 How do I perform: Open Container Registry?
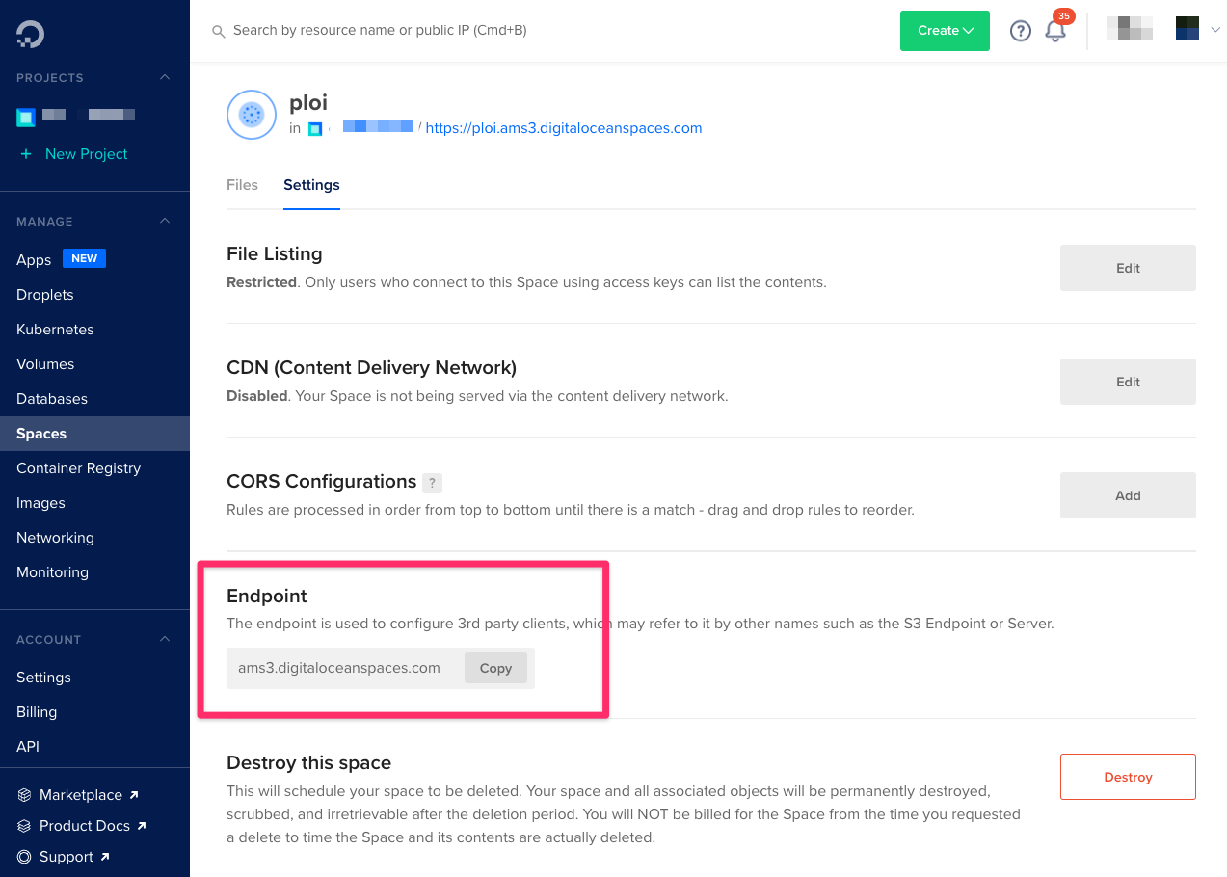click(79, 468)
